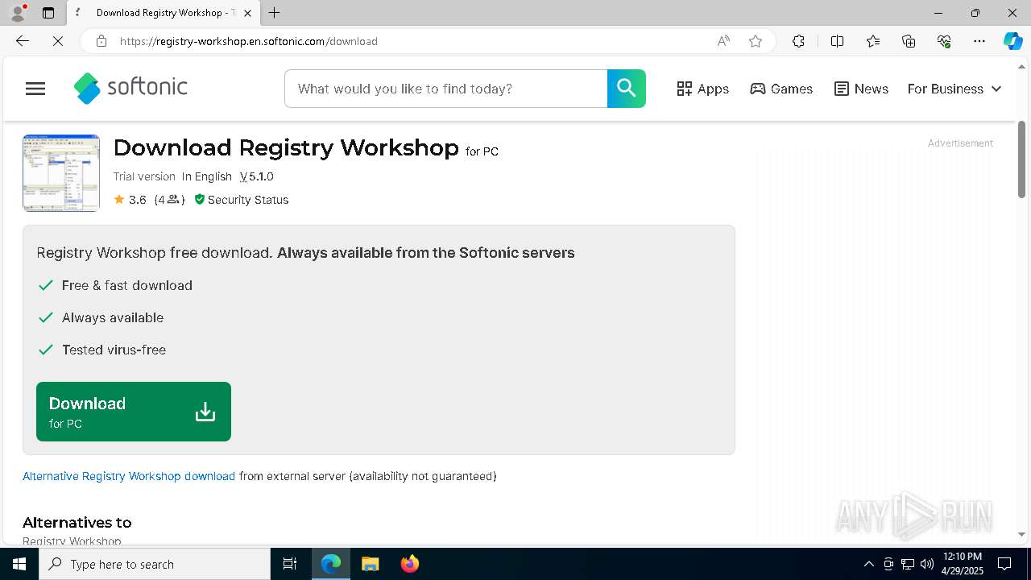Show hidden system tray icons
This screenshot has height=580, width=1031.
tap(869, 564)
